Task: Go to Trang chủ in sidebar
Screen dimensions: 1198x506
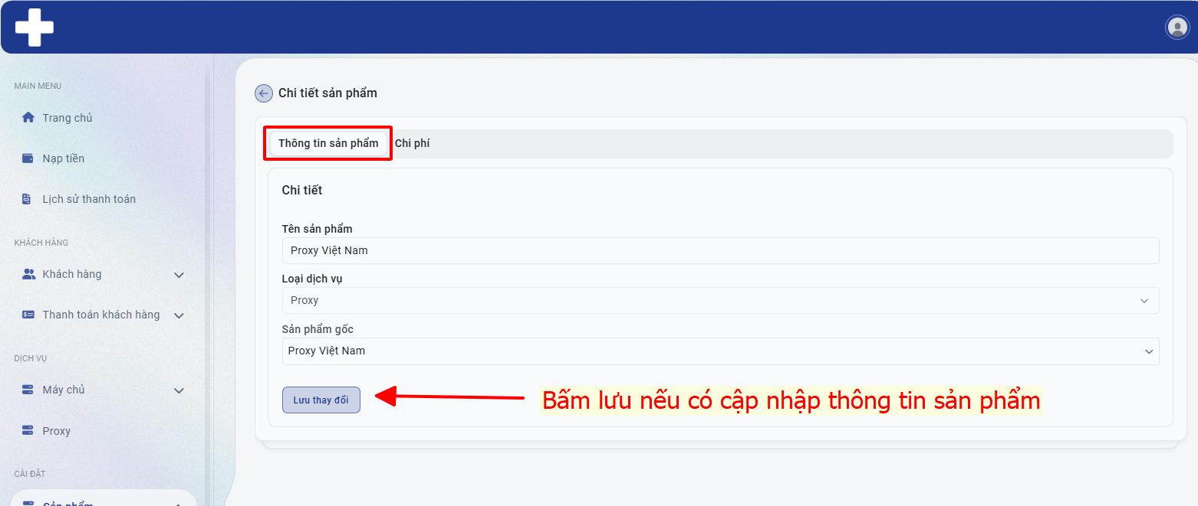Action: point(67,118)
